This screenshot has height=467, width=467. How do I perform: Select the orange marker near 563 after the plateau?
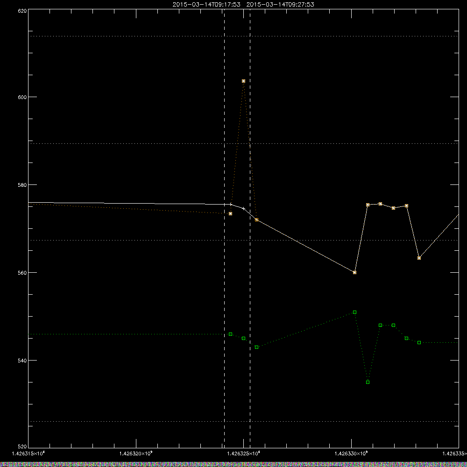[x=419, y=258]
